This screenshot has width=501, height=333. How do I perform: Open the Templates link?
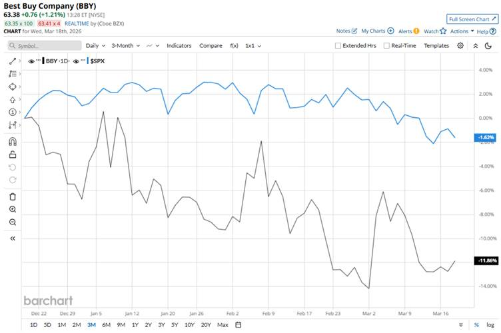[x=436, y=46]
